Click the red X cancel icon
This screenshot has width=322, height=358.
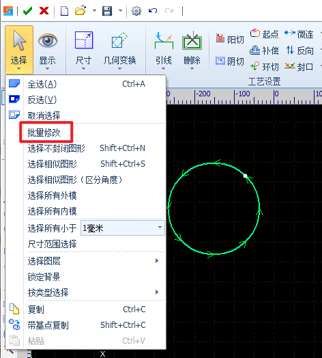coord(44,11)
